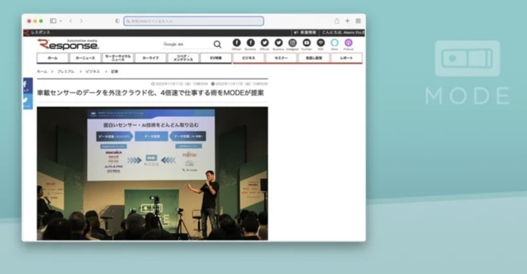Select the カーニュース navigation tab
The width and height of the screenshot is (527, 274).
85,58
